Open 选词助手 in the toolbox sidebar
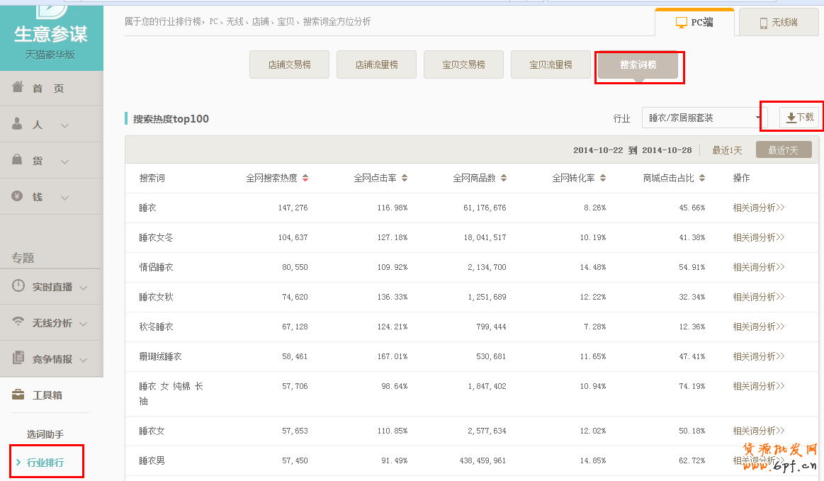The width and height of the screenshot is (824, 481). [x=45, y=434]
